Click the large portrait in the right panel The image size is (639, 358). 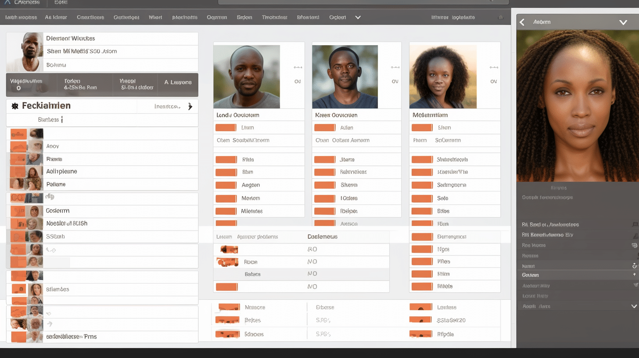coord(578,106)
